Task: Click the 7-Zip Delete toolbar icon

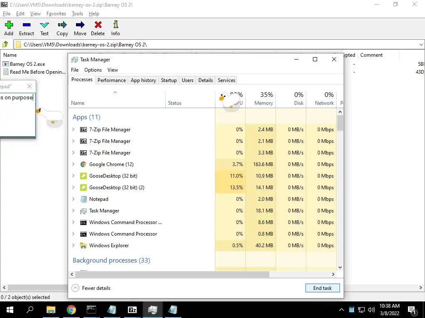Action: [98, 25]
